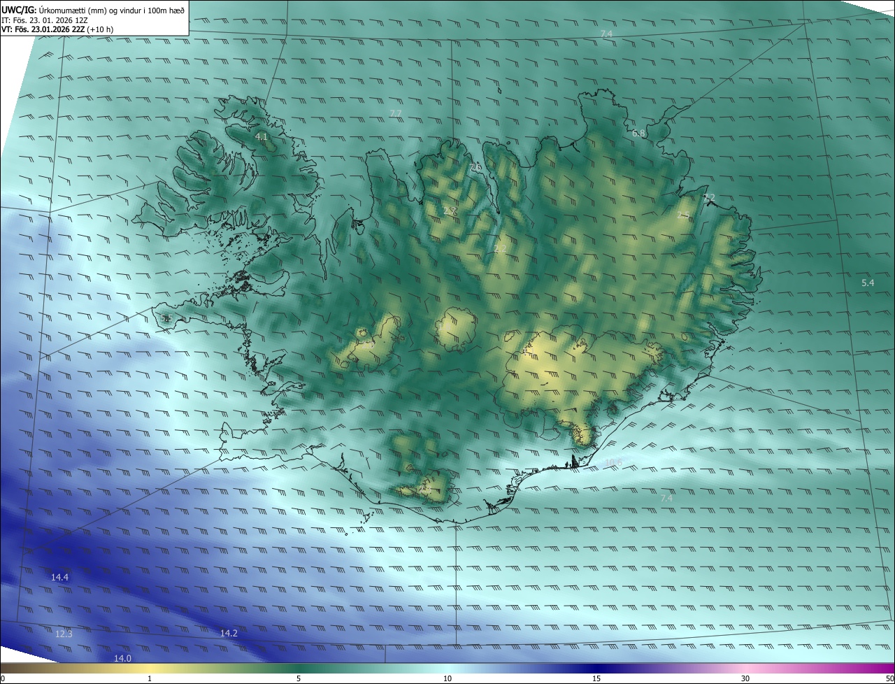The height and width of the screenshot is (684, 895).
Task: Click the 2.7 value label in north Iceland
Action: point(450,211)
